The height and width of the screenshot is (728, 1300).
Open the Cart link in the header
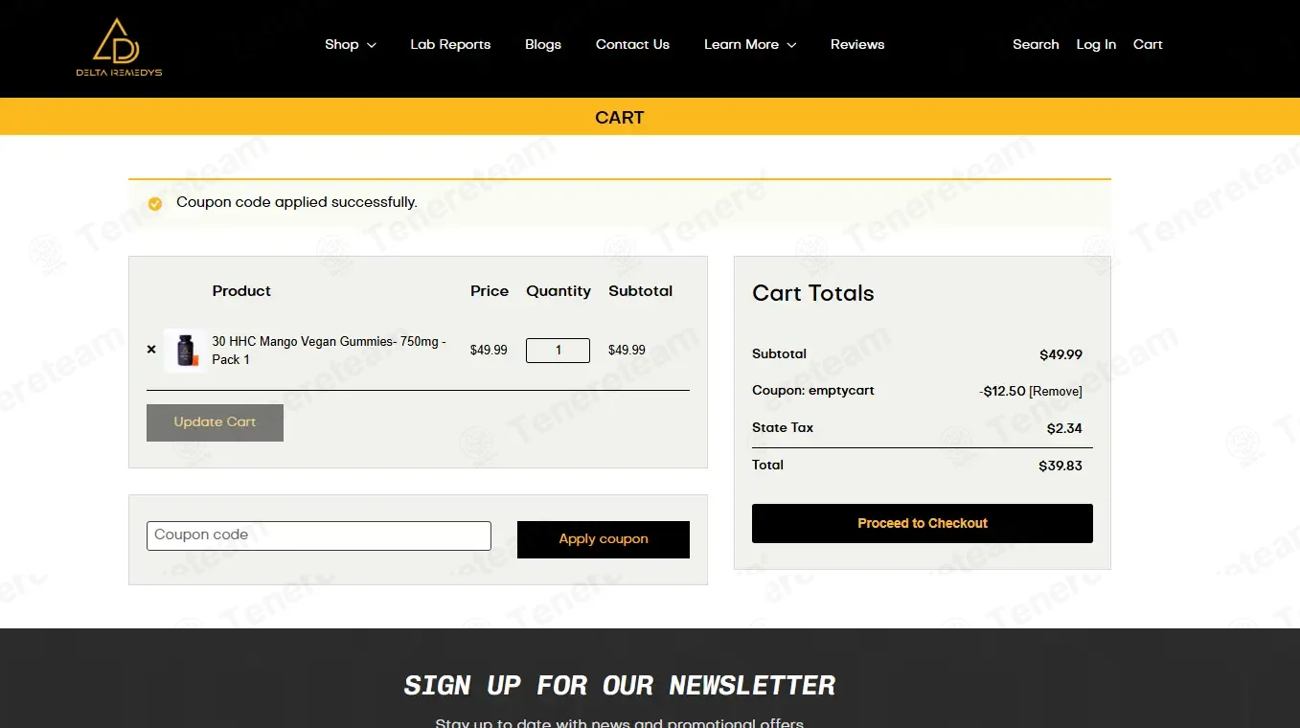(1148, 44)
